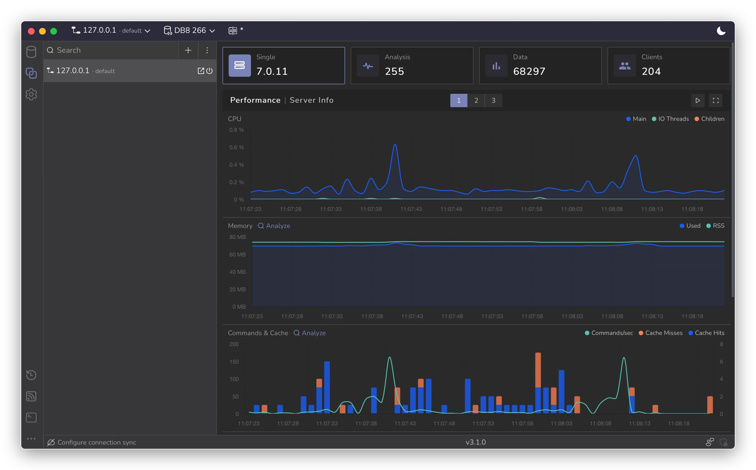
Task: Click the Single server card icon
Action: (240, 66)
